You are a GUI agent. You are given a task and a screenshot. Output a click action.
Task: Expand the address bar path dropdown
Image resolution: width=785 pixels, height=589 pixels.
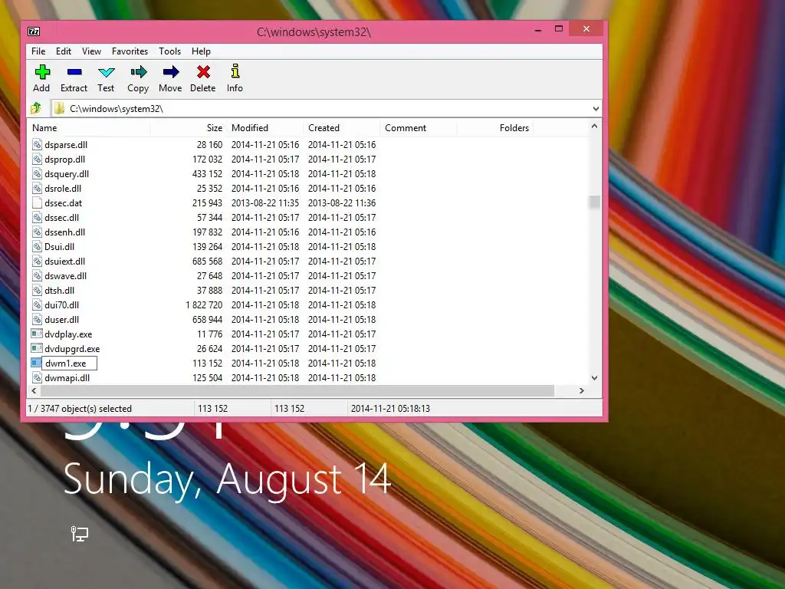[595, 109]
